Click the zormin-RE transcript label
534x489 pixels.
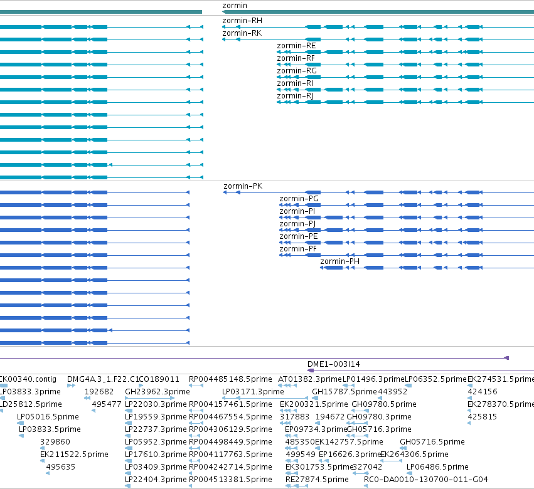296,46
